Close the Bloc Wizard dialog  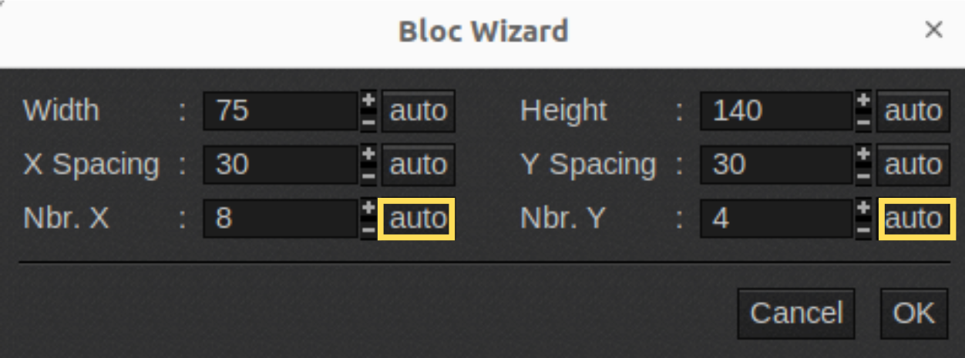click(933, 30)
